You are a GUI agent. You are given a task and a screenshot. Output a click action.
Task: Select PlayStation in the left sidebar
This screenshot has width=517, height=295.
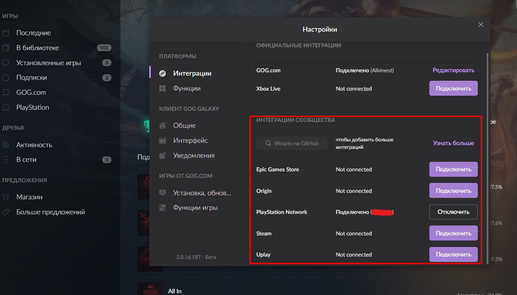(x=32, y=108)
